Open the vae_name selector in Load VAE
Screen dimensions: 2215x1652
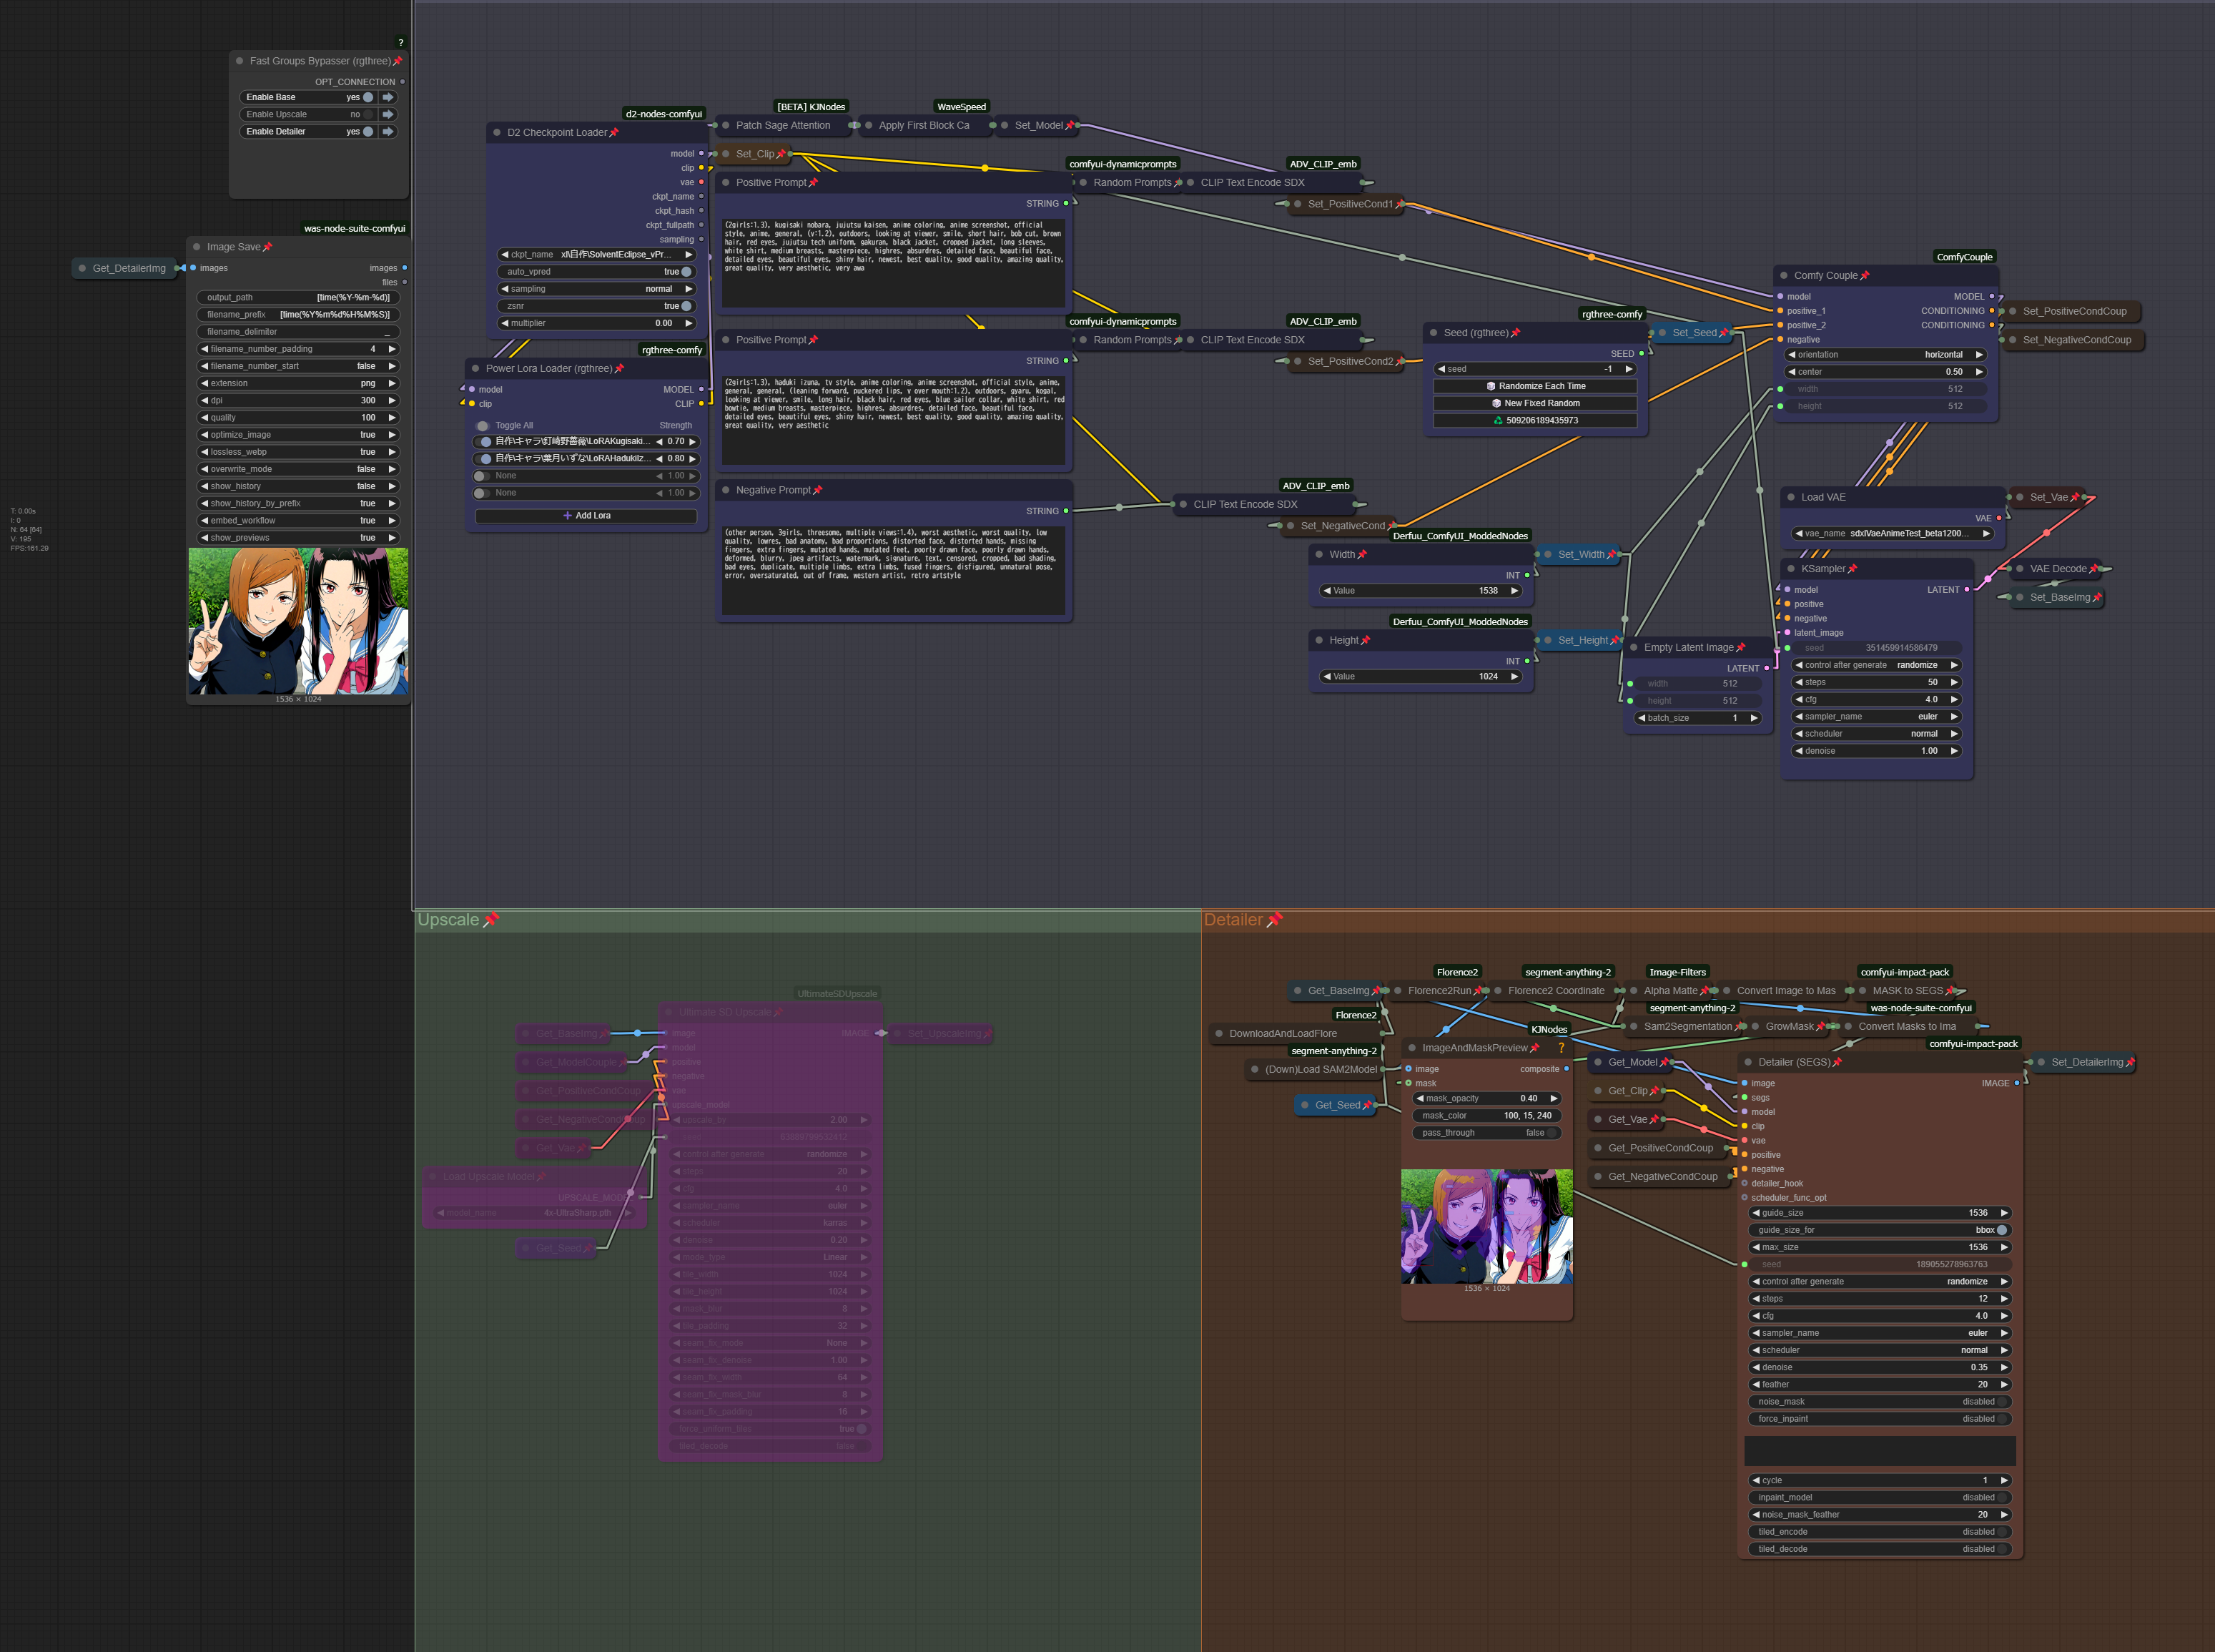(1893, 534)
